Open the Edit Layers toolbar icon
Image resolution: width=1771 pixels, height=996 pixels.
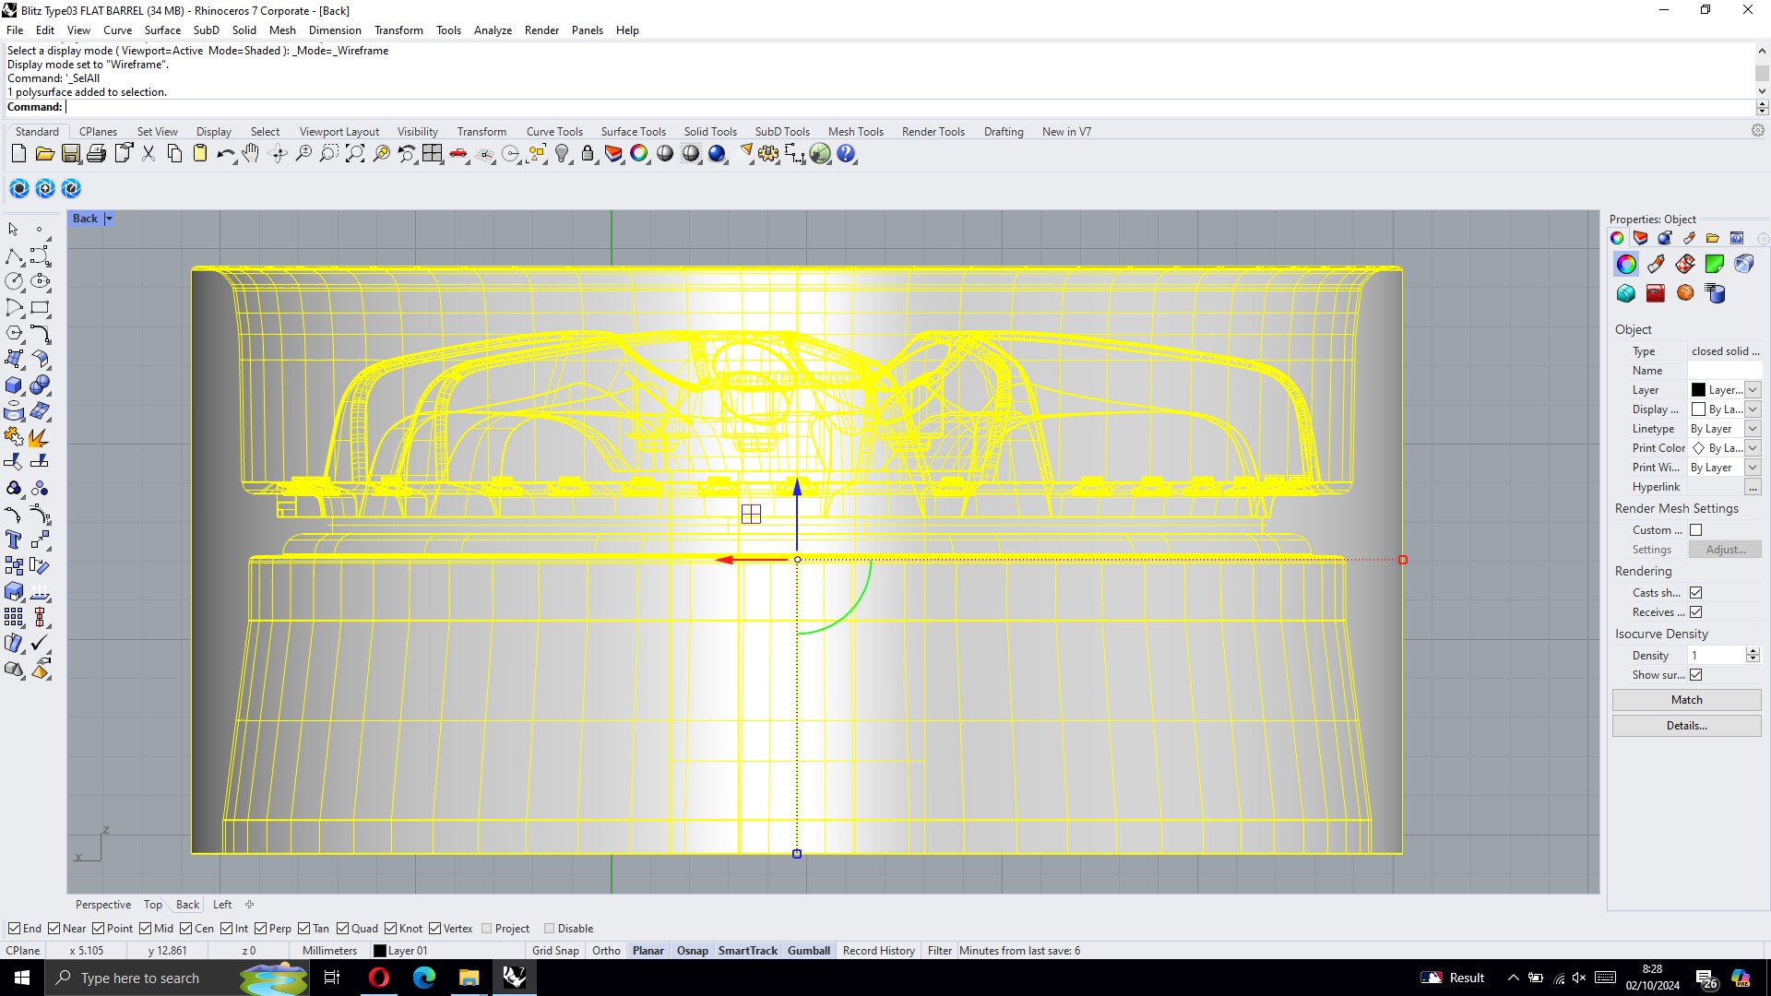tap(613, 154)
